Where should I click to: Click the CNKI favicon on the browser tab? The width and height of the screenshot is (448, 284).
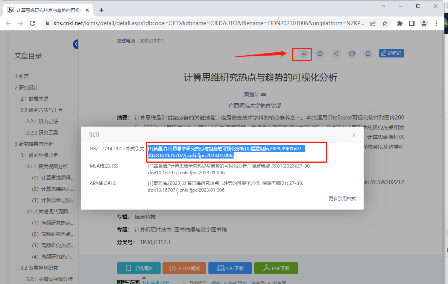(10, 10)
